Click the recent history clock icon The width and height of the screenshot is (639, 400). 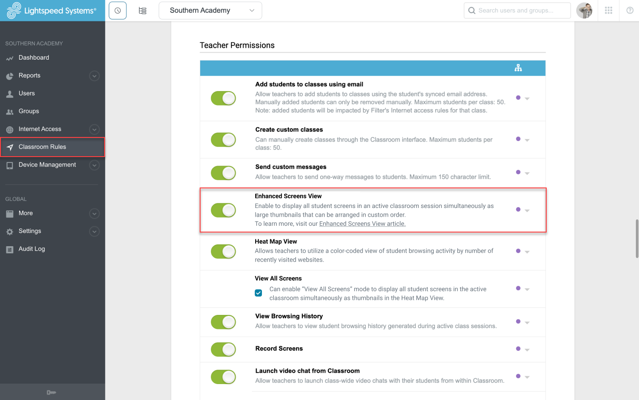pos(117,10)
